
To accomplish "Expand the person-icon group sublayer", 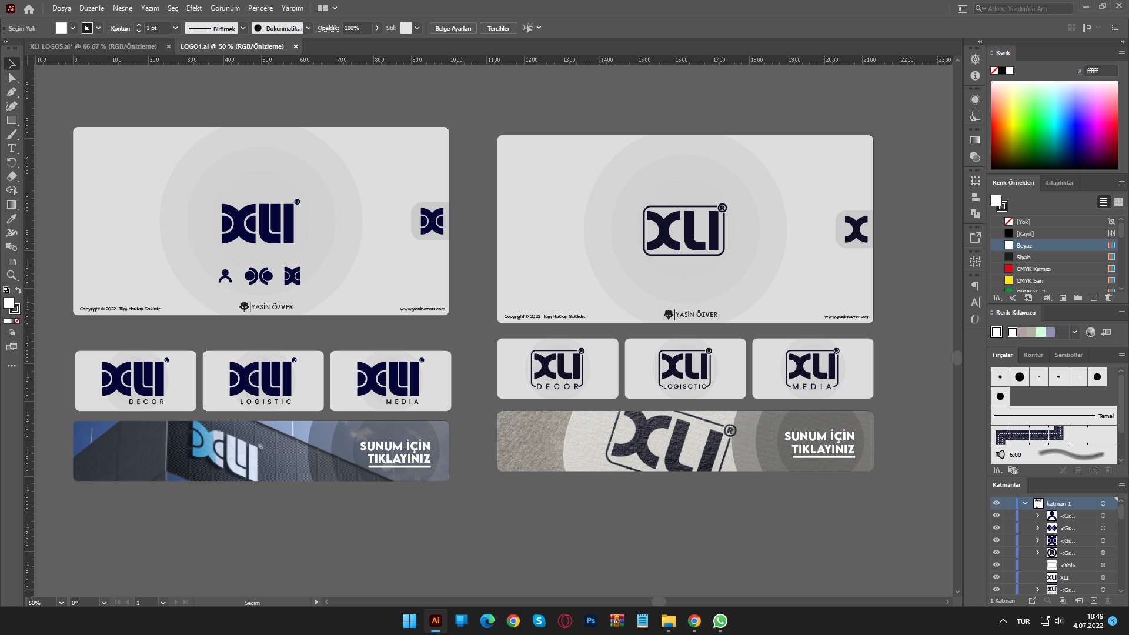I will pos(1037,516).
